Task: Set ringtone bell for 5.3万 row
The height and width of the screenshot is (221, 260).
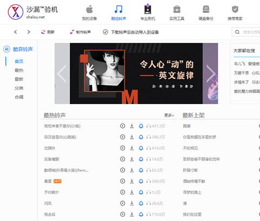Action: pyautogui.click(x=141, y=192)
